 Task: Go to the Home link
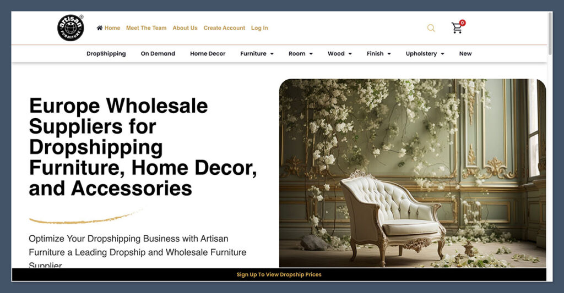click(112, 28)
